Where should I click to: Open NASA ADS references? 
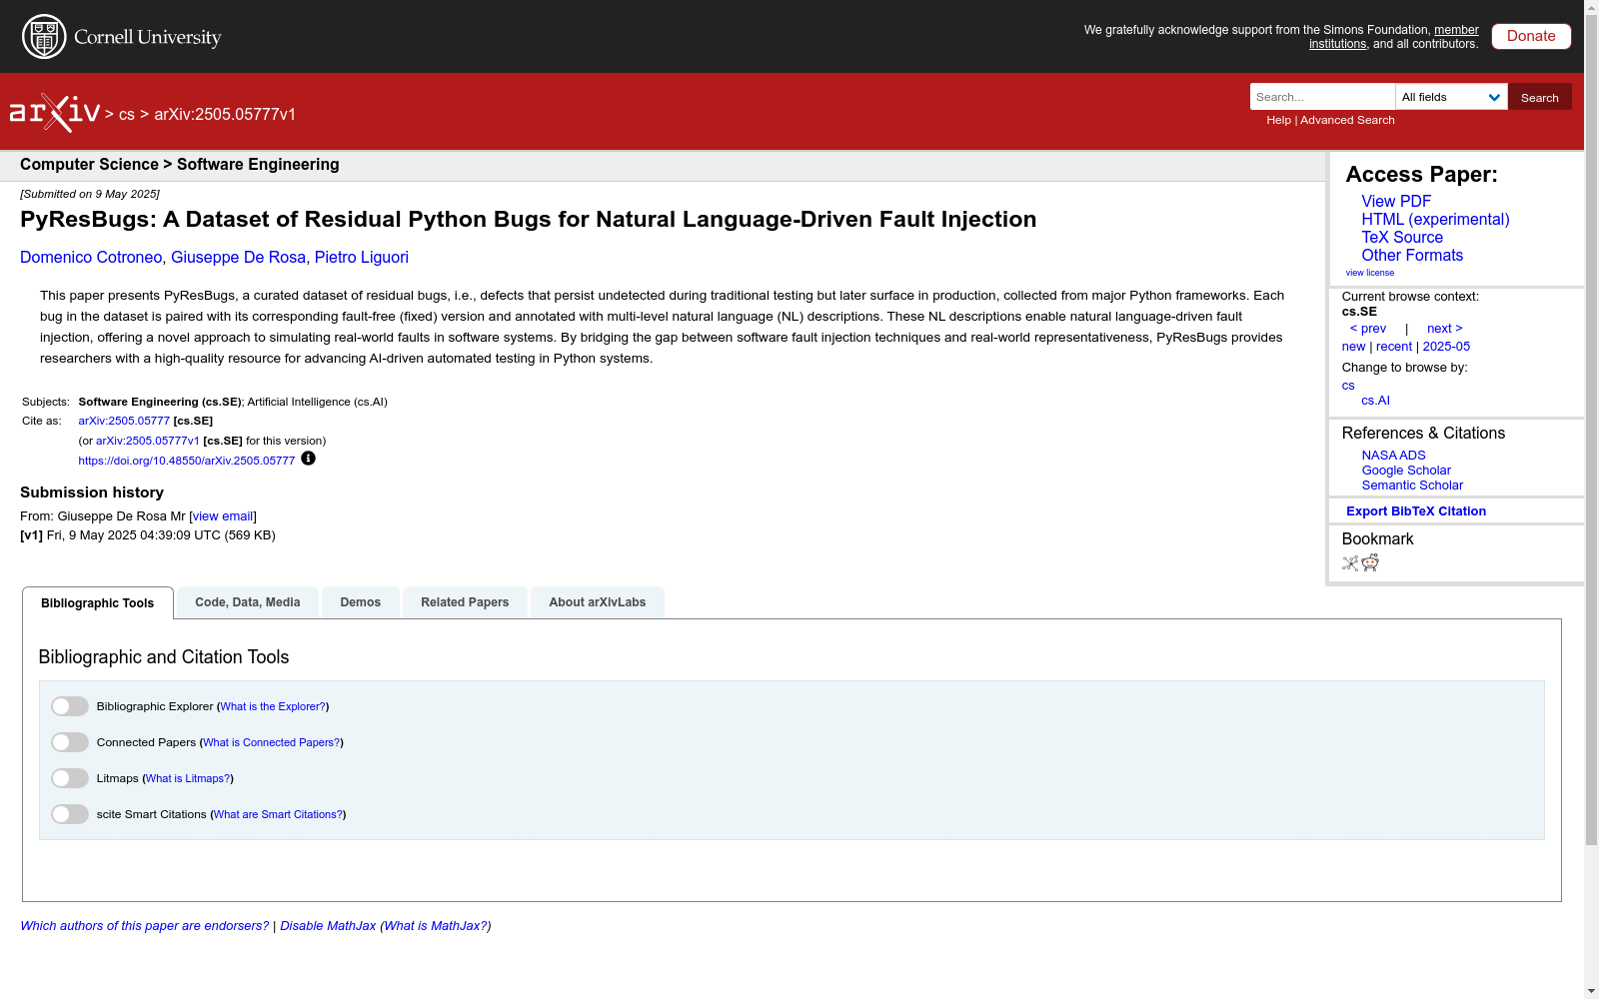(x=1393, y=456)
